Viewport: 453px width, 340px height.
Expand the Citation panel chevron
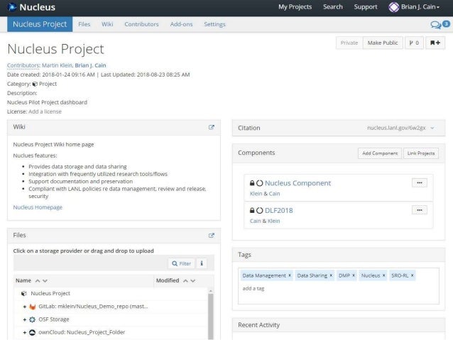[432, 128]
